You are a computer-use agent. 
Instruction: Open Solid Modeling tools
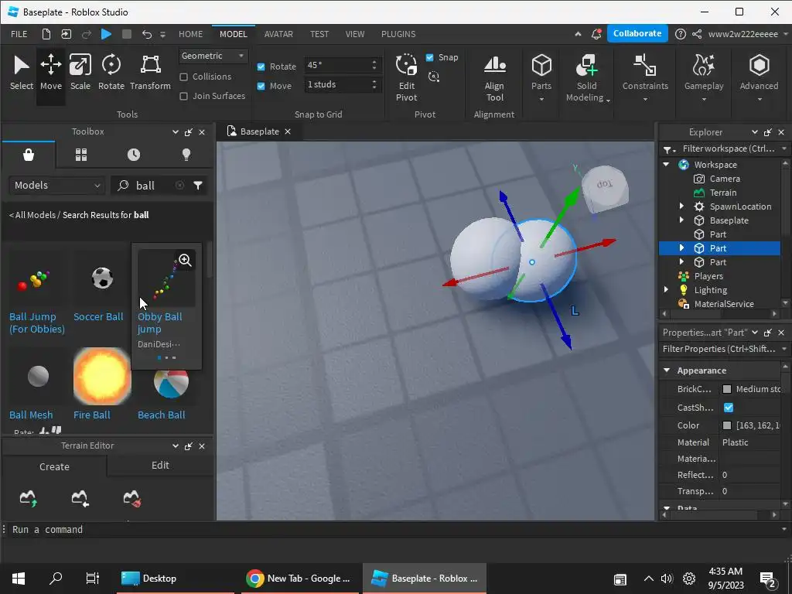[586, 78]
